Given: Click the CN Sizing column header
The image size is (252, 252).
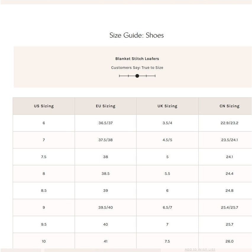Looking at the screenshot, I should point(230,106).
